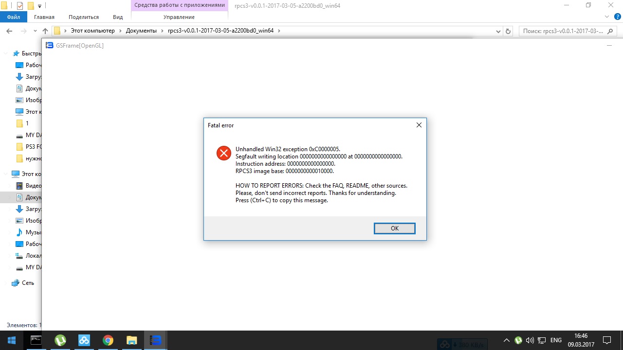Open the volume control in system tray
This screenshot has width=623, height=350.
click(x=530, y=340)
